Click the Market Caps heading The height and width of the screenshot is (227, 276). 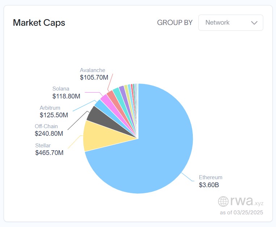39,23
